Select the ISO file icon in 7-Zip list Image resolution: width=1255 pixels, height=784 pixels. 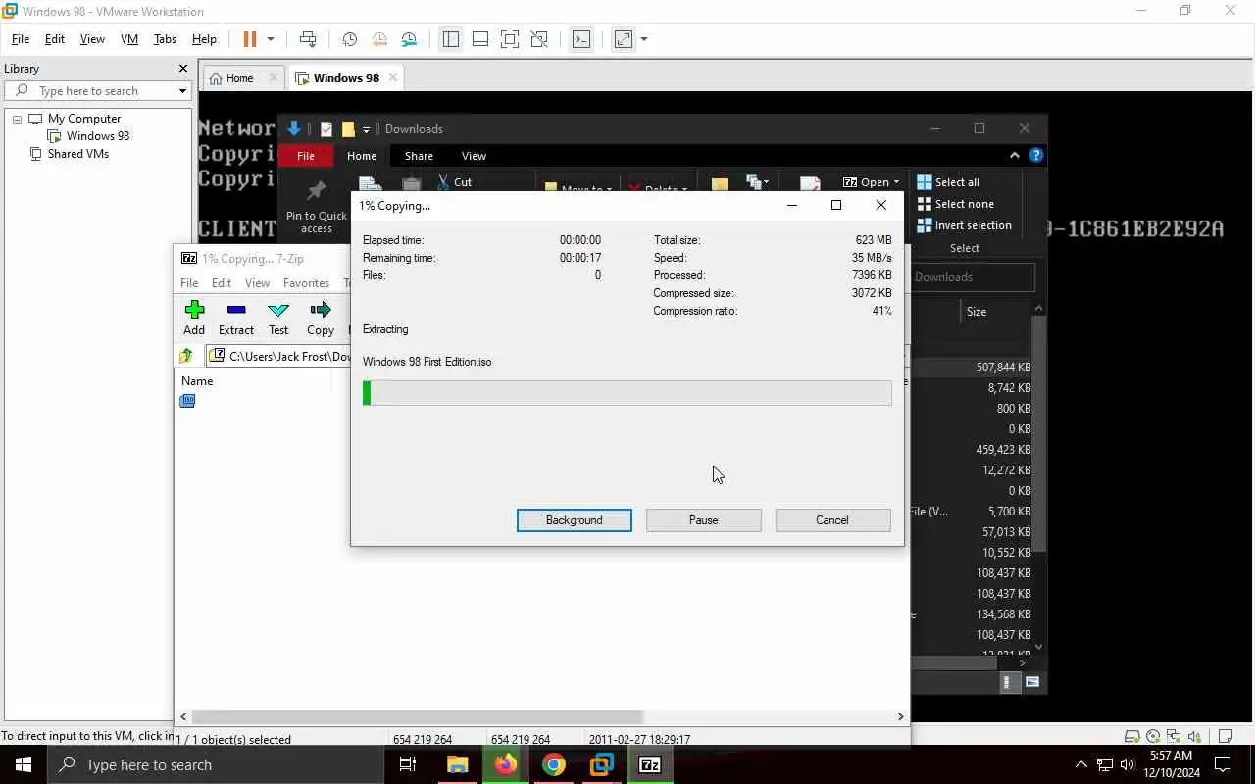coord(187,400)
